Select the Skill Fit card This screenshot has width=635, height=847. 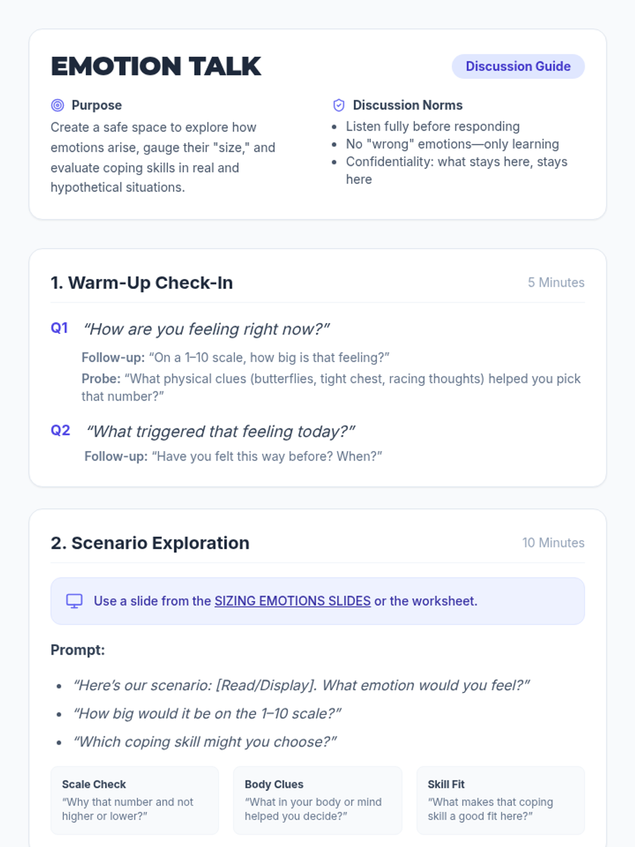501,800
